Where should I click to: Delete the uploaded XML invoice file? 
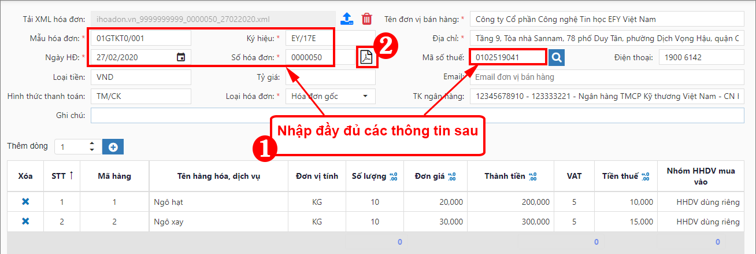(x=366, y=19)
